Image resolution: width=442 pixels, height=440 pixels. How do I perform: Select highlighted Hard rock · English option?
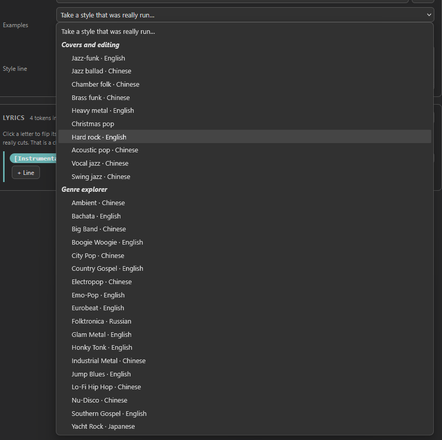pos(245,137)
